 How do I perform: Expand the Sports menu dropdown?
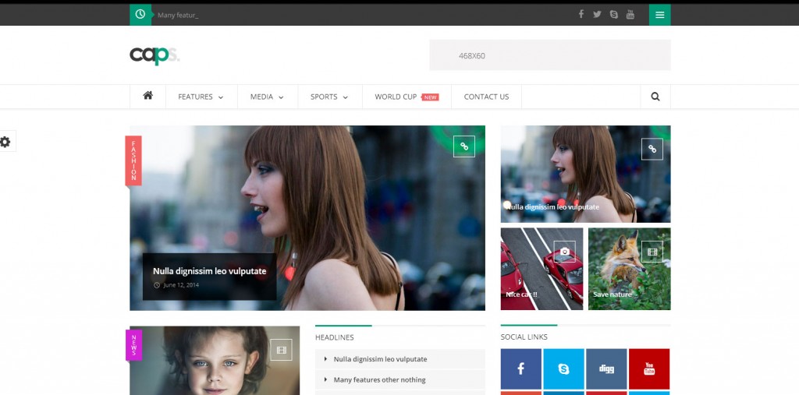click(330, 97)
